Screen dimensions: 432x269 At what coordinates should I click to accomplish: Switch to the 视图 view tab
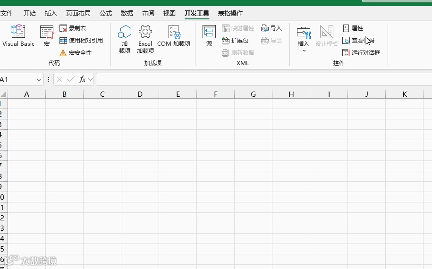pyautogui.click(x=169, y=13)
